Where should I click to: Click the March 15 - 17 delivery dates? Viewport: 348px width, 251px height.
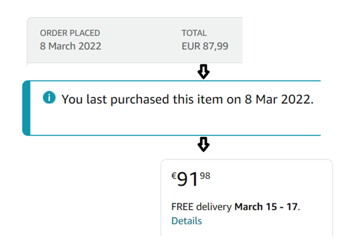coord(266,207)
